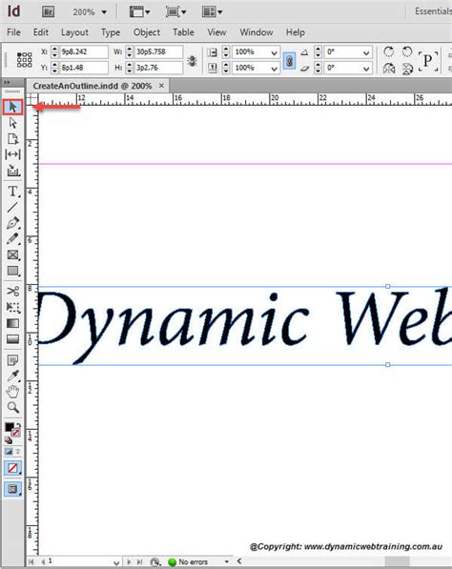Open the Window menu

(x=257, y=32)
